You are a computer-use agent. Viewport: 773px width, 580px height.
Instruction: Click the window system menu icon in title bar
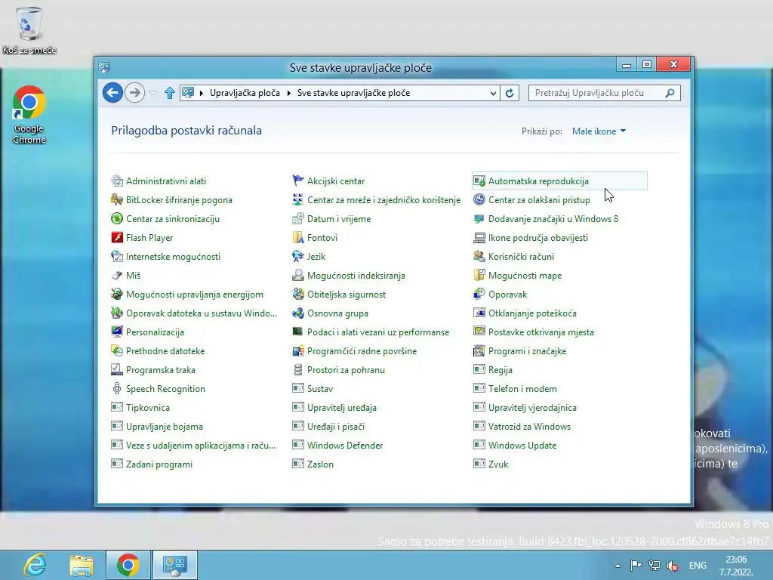point(104,67)
